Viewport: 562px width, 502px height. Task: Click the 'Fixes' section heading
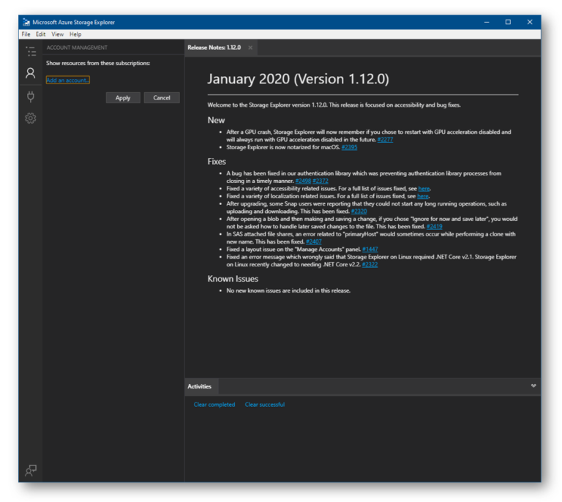pyautogui.click(x=217, y=162)
